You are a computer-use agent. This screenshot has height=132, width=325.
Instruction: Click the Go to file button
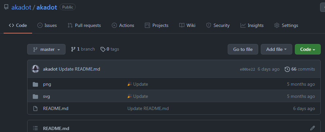pyautogui.click(x=243, y=49)
